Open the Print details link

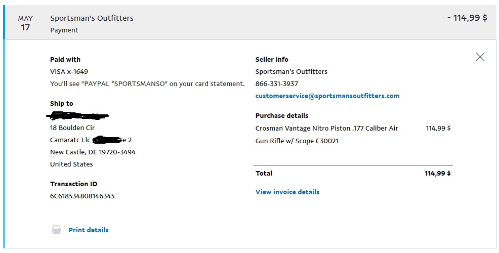click(89, 230)
